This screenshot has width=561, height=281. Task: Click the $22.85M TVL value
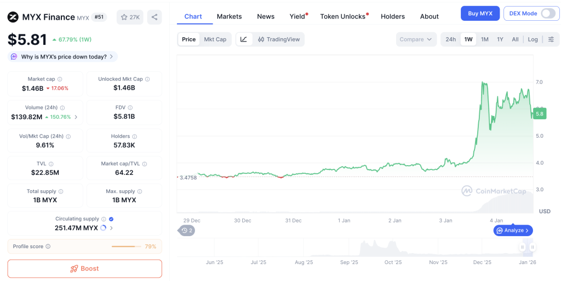[45, 173]
